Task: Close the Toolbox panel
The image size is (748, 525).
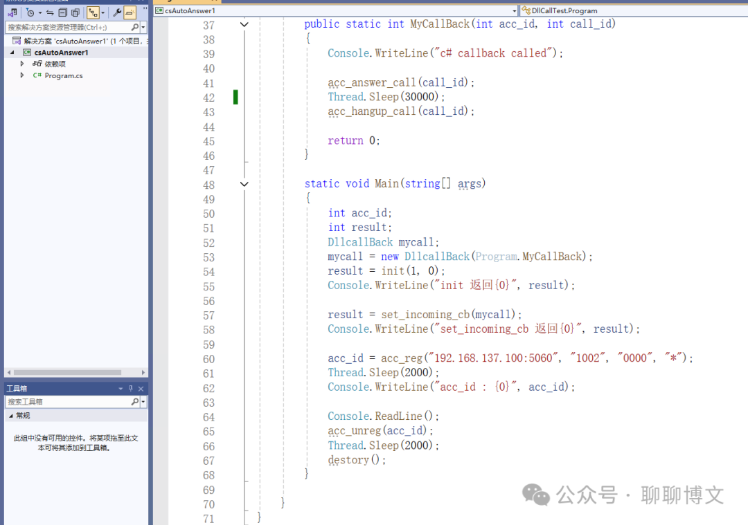Action: point(141,389)
